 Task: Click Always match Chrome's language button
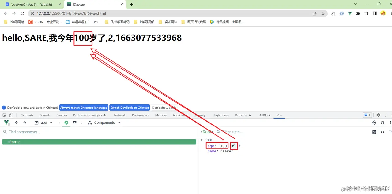tap(84, 108)
